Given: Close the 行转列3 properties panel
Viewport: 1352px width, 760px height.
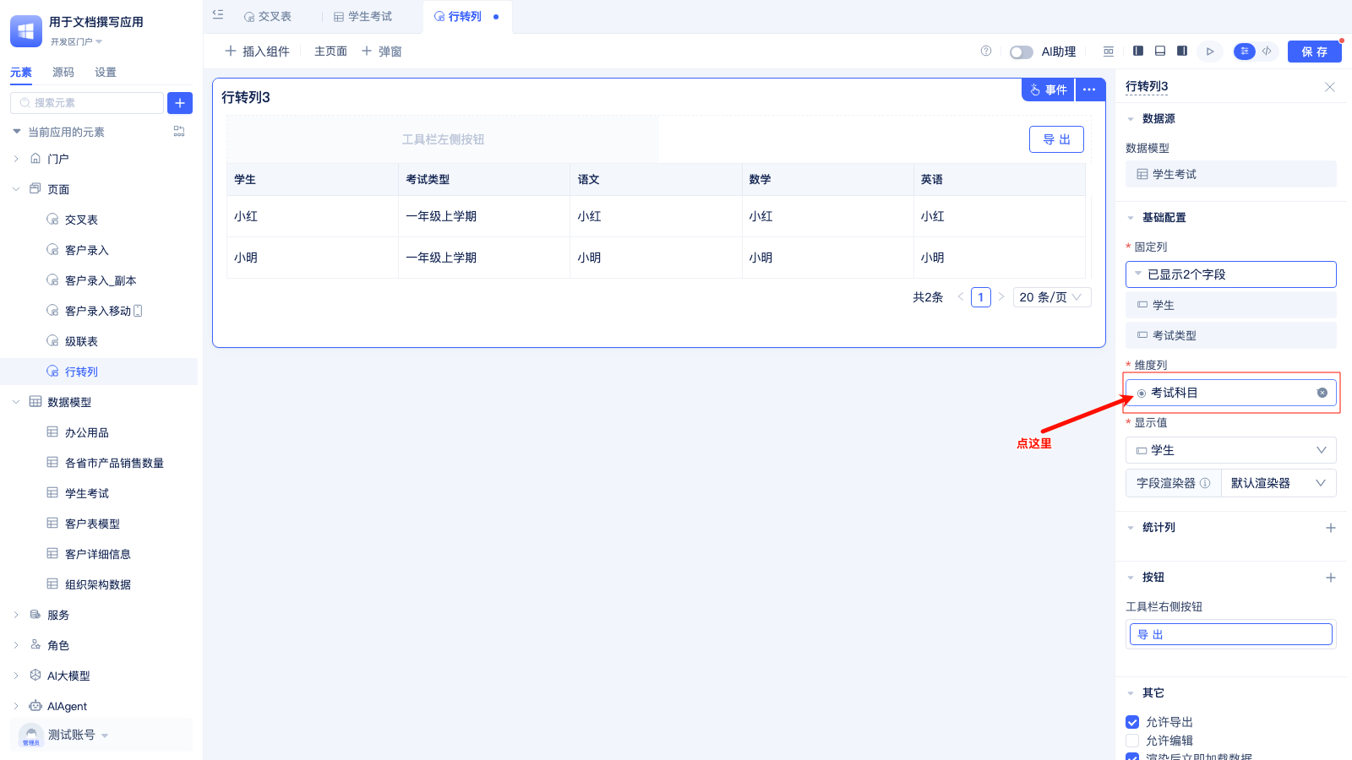Looking at the screenshot, I should coord(1330,87).
